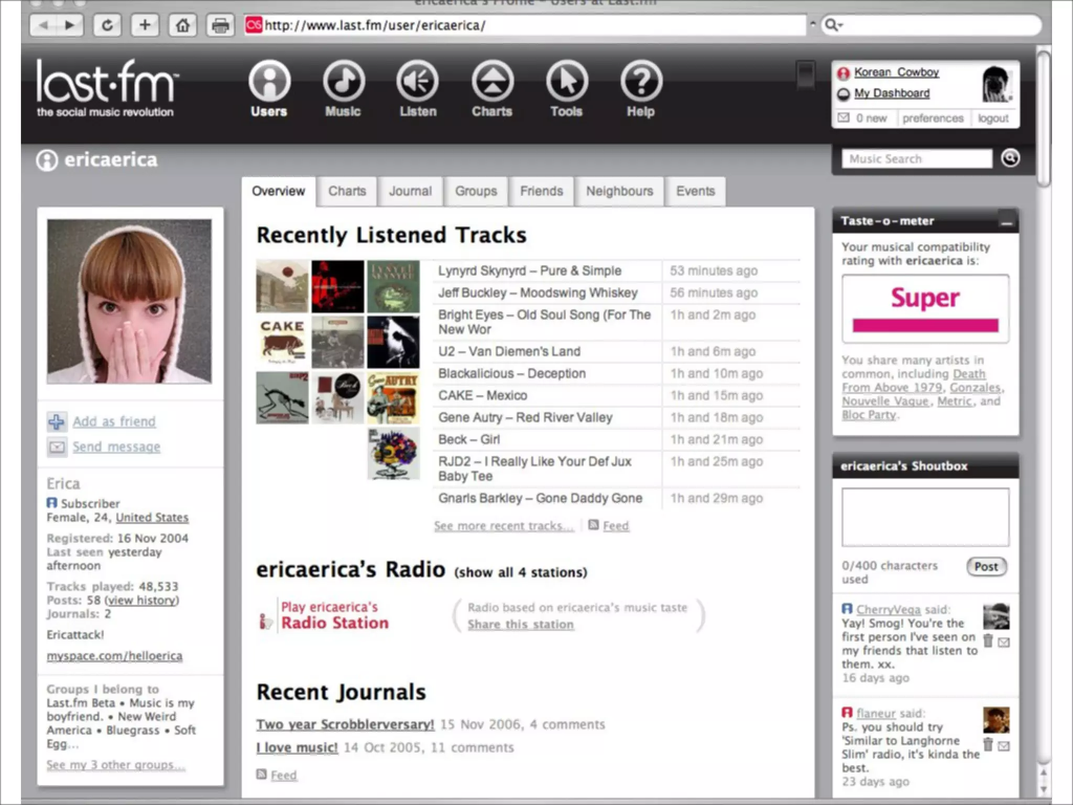This screenshot has width=1073, height=805.
Task: Open the I love music! journal
Action: click(x=297, y=747)
